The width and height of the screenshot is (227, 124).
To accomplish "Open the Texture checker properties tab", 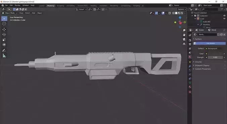I will (x=190, y=92).
